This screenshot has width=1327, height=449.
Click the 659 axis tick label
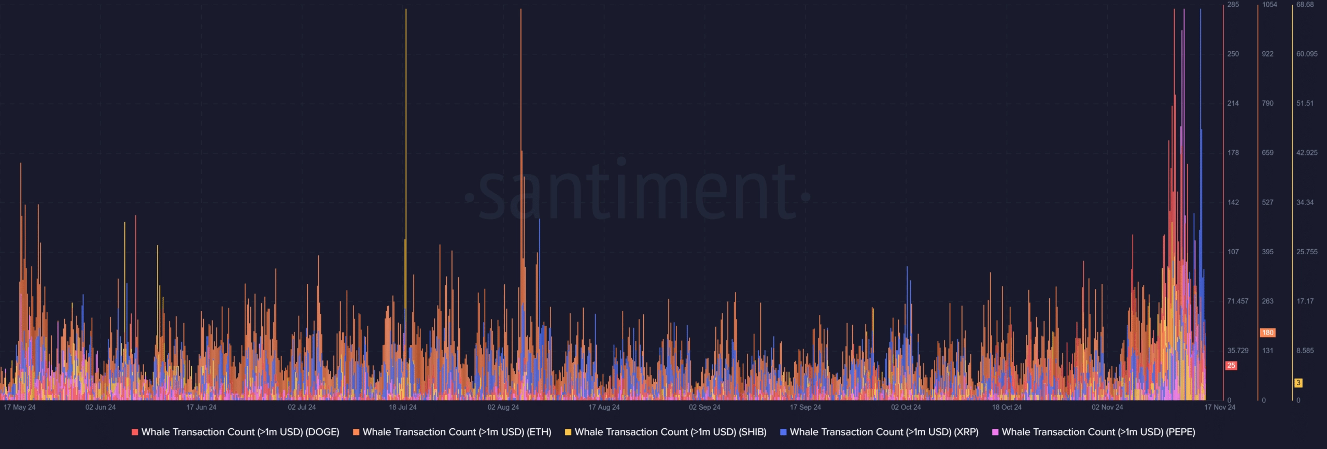[x=1267, y=153]
